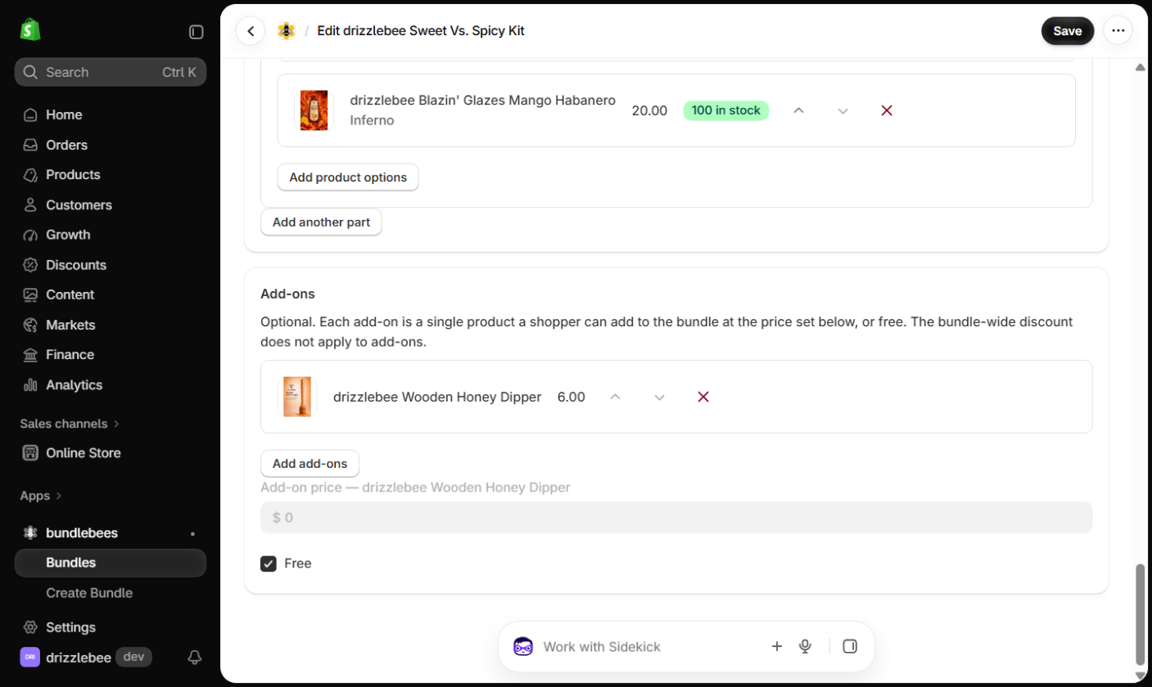Remove Wooden Honey Dipper add-on
Screen dimensions: 1152x687
(x=702, y=397)
